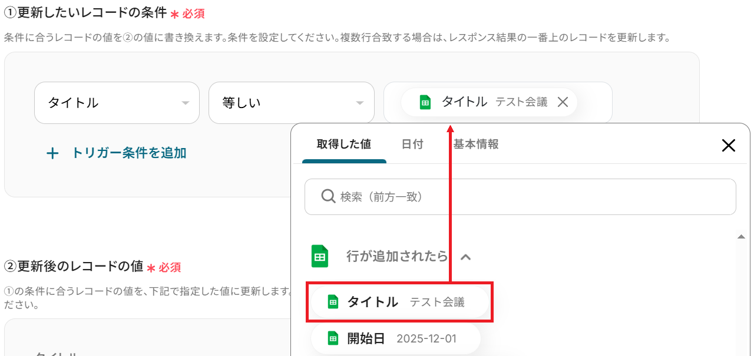Image resolution: width=754 pixels, height=356 pixels.
Task: Close the value picker panel
Action: pyautogui.click(x=729, y=146)
